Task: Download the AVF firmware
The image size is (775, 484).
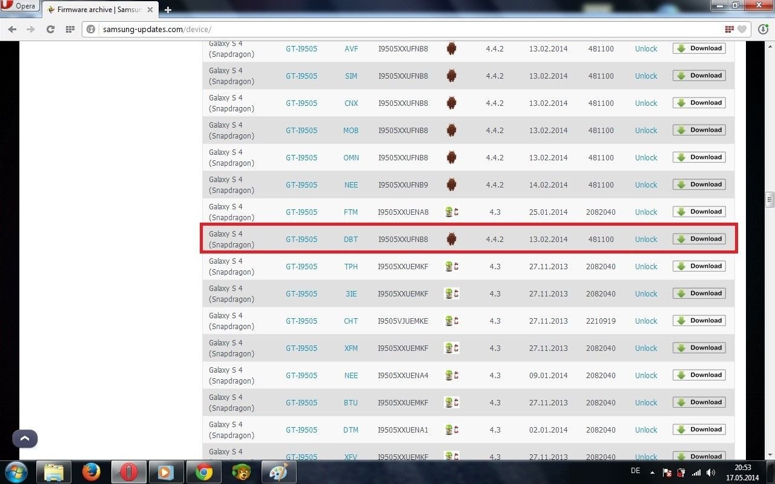Action: pos(699,48)
